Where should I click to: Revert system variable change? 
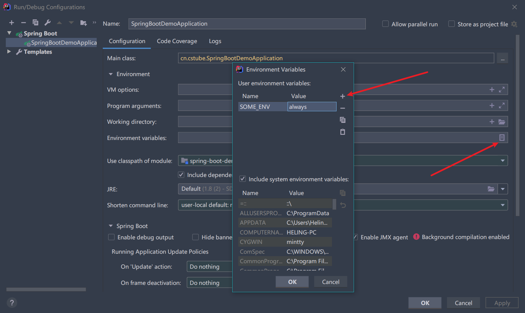pyautogui.click(x=343, y=205)
